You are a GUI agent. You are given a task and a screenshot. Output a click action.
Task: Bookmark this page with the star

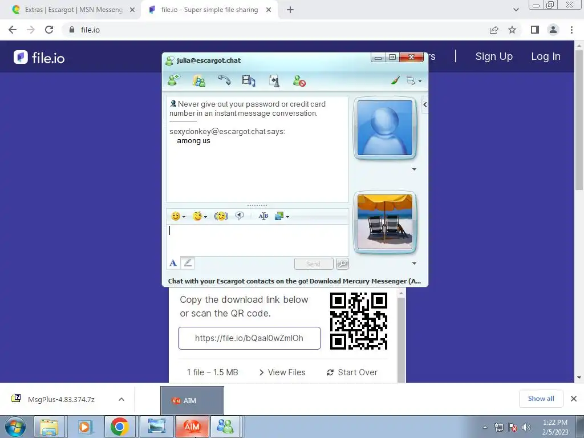pyautogui.click(x=512, y=30)
